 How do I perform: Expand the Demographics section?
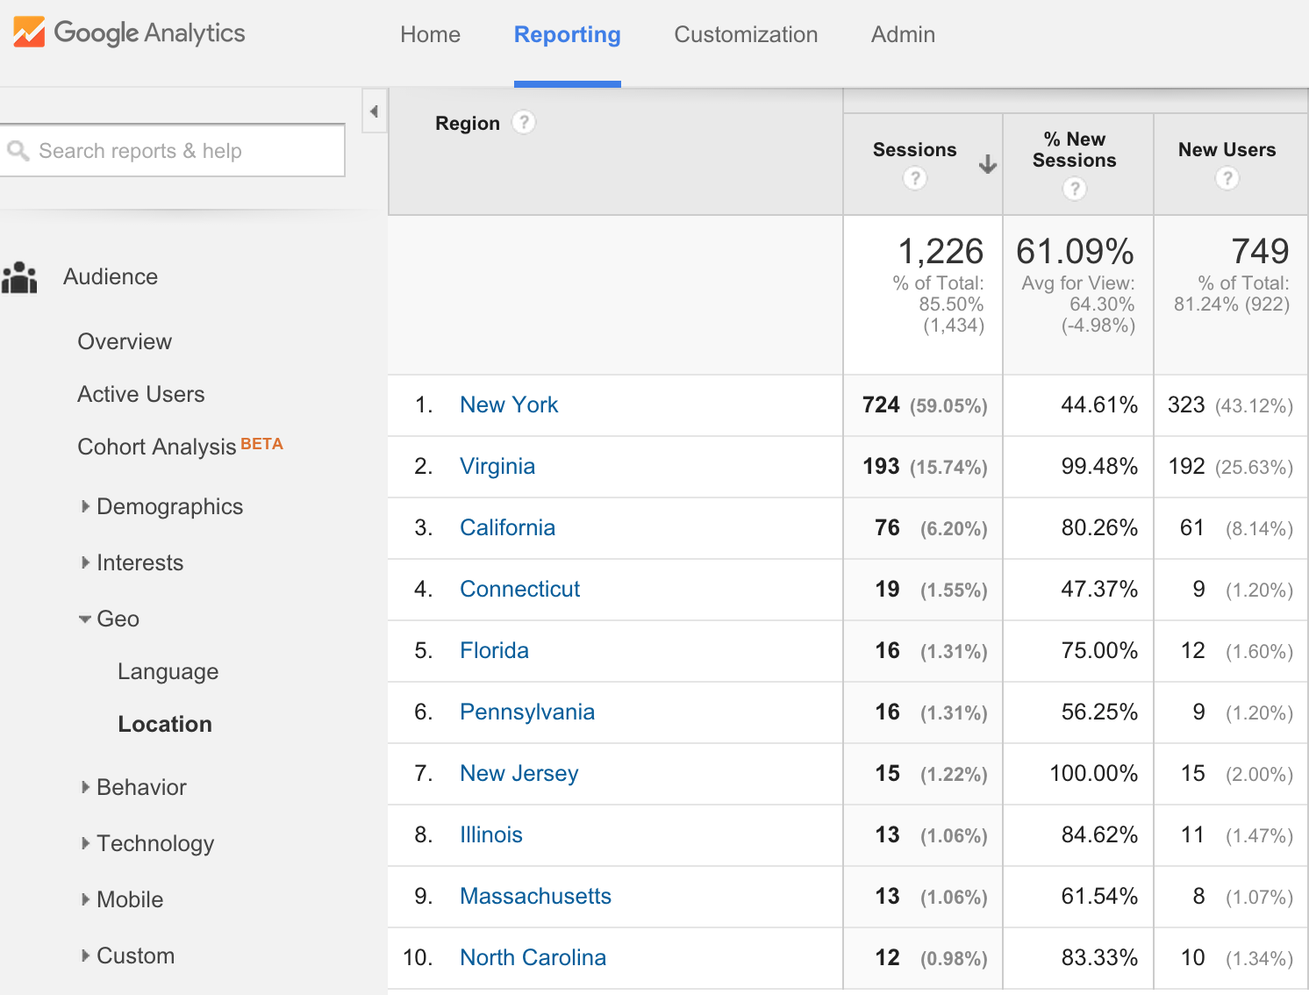pyautogui.click(x=85, y=506)
